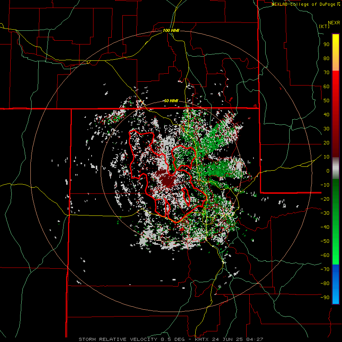Pick the orange band on the color bar
Viewport: 342px width, 342px height.
point(336,65)
